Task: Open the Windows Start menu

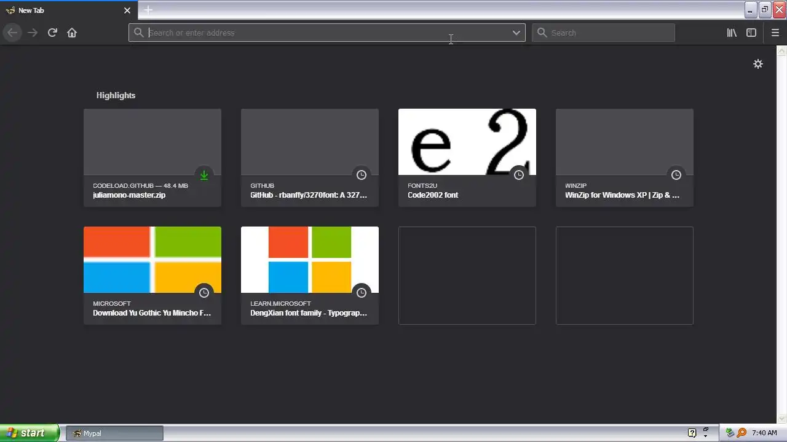Action: pyautogui.click(x=30, y=433)
